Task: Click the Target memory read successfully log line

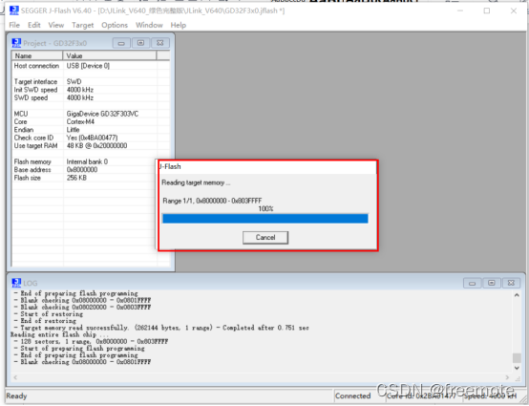Action: [x=161, y=328]
